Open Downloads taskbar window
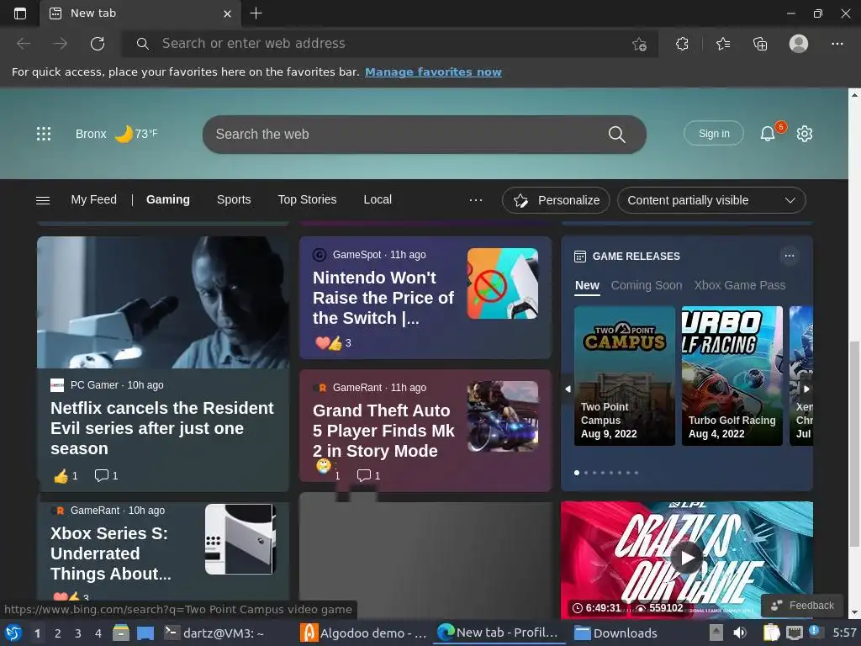The height and width of the screenshot is (646, 861). pyautogui.click(x=616, y=633)
